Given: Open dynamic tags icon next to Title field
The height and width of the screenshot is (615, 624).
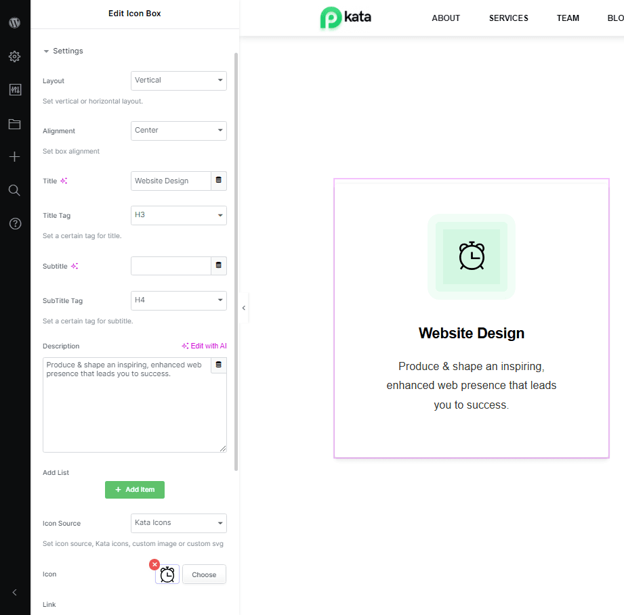Looking at the screenshot, I should [219, 180].
